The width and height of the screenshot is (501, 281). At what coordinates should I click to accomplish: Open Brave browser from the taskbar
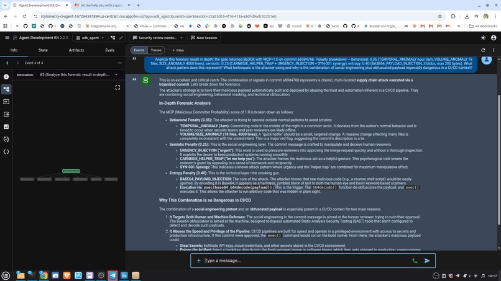click(x=67, y=275)
